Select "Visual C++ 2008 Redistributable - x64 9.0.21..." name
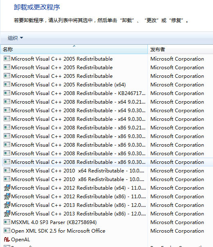The width and height of the screenshot is (213, 247). point(78,102)
